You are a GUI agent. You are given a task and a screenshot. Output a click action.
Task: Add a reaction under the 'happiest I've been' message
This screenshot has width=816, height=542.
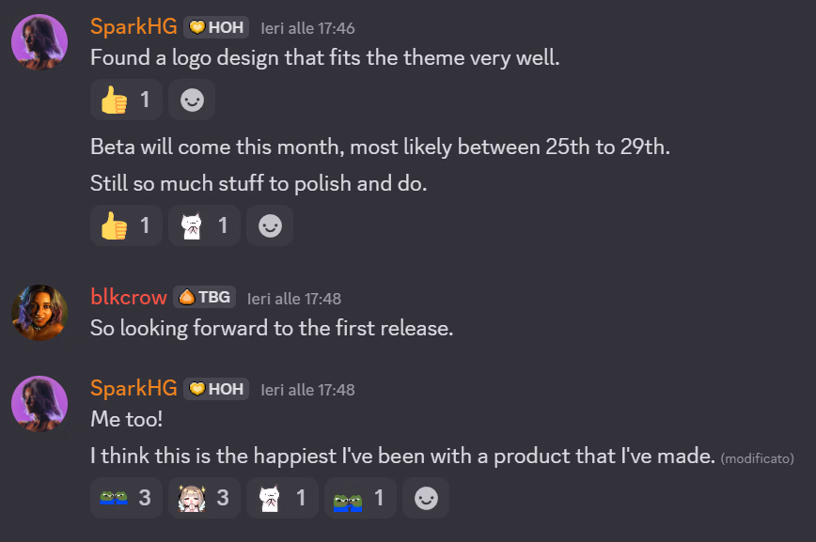(x=426, y=498)
